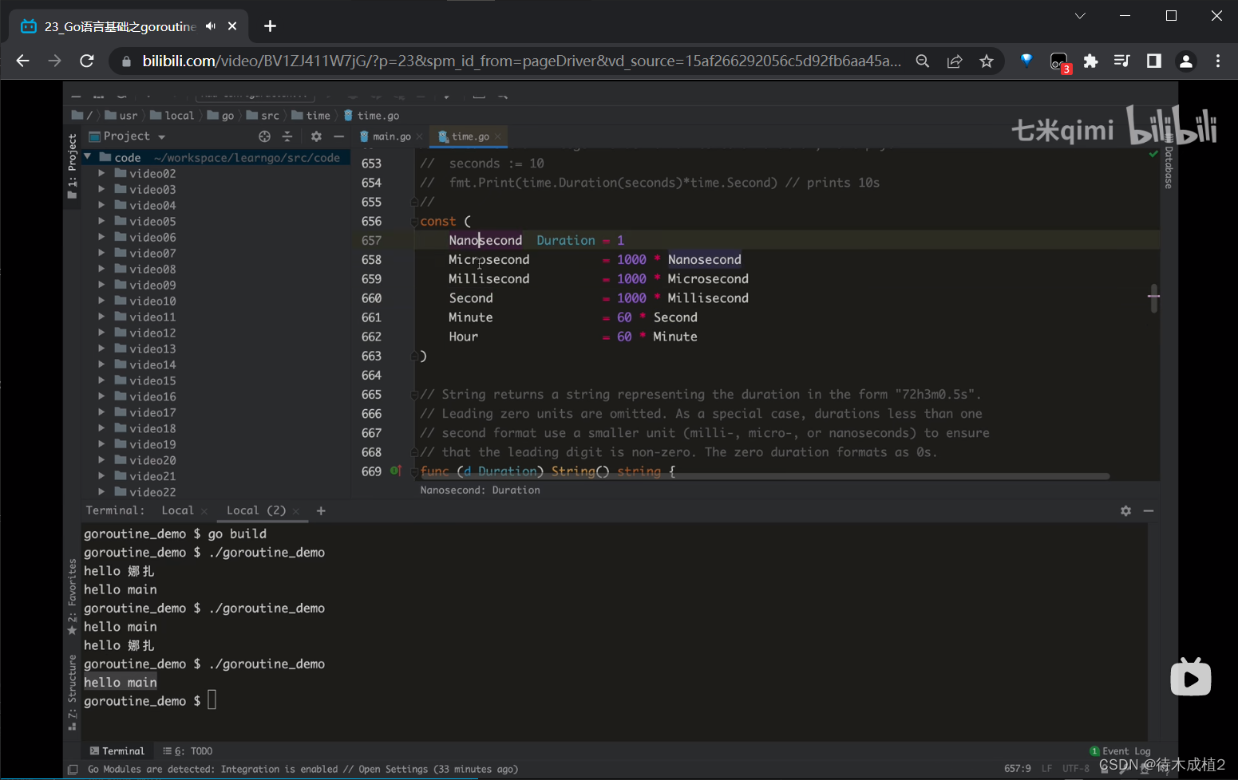Viewport: 1238px width, 780px height.
Task: Expand the video21 folder
Action: pyautogui.click(x=101, y=476)
